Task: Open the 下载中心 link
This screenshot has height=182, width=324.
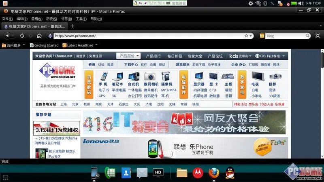Action: [131, 65]
